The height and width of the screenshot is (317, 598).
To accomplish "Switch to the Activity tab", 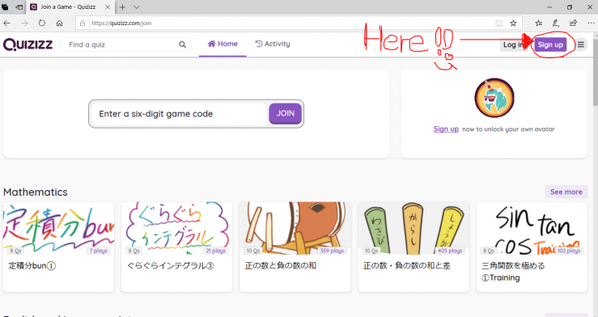I will pos(273,44).
